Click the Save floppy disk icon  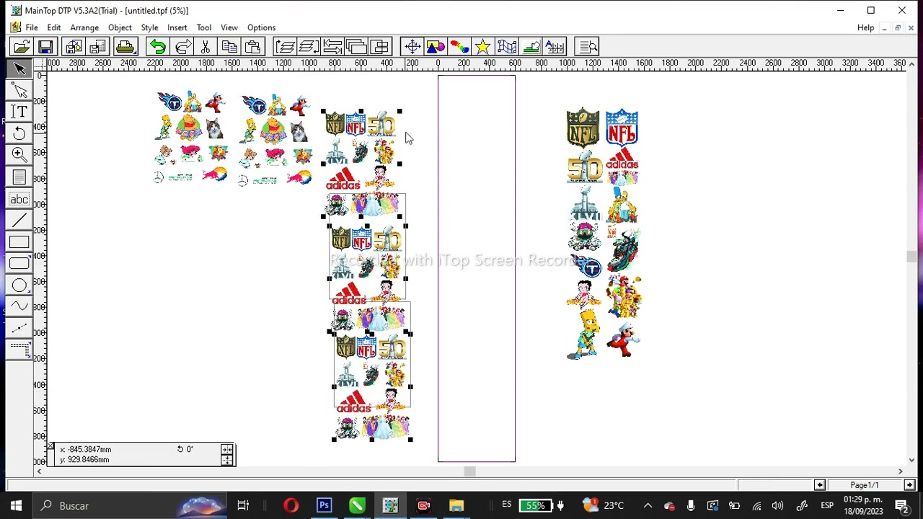click(x=45, y=48)
